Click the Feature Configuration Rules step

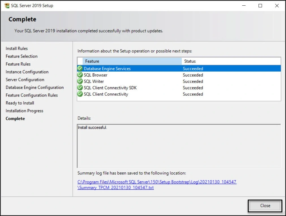[x=32, y=95]
